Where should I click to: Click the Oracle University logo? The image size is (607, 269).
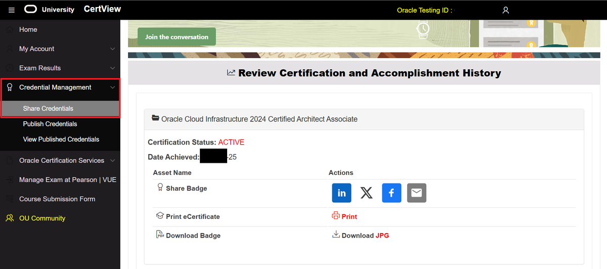click(49, 9)
